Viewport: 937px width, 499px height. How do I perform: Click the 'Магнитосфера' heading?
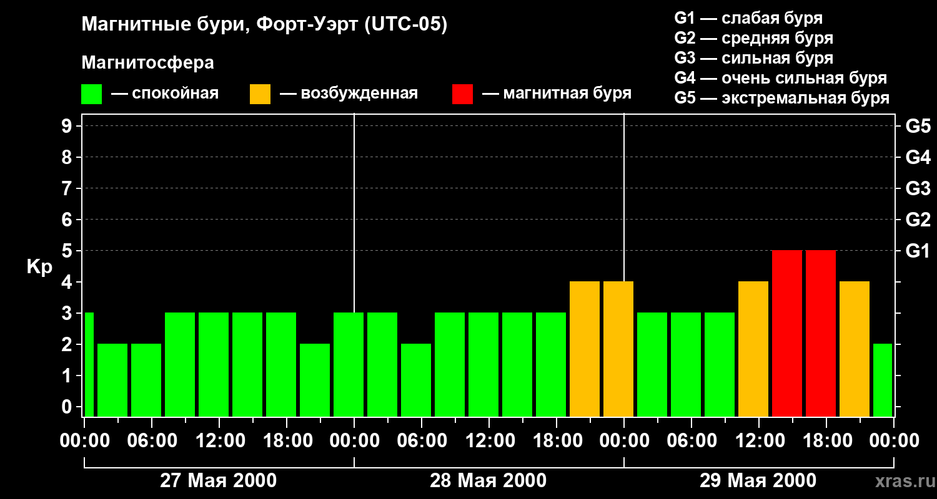click(x=147, y=63)
